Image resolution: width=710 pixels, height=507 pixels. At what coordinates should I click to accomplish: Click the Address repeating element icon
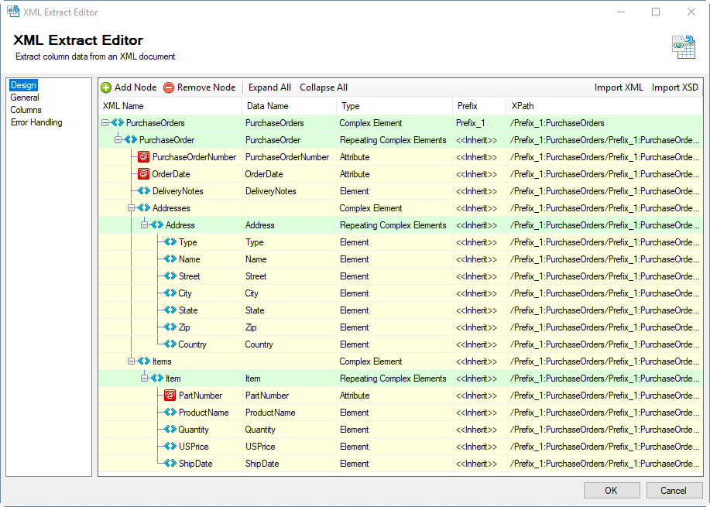[157, 225]
